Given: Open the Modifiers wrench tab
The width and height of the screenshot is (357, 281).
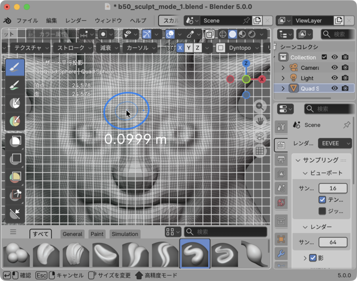Looking at the screenshot, I should point(281,253).
